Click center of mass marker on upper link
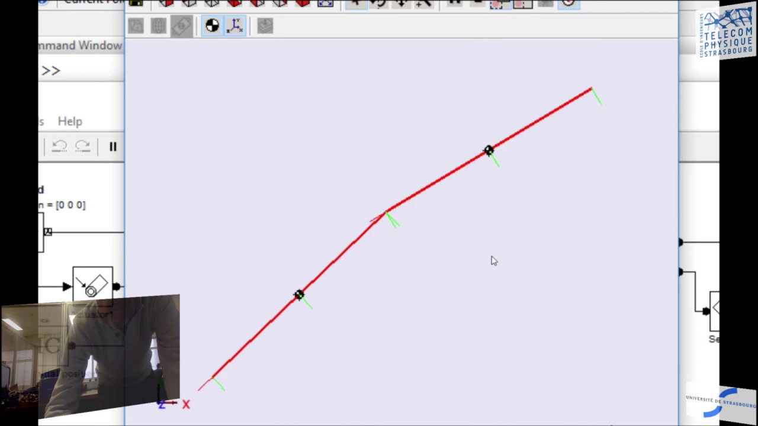The width and height of the screenshot is (758, 426). [x=488, y=151]
